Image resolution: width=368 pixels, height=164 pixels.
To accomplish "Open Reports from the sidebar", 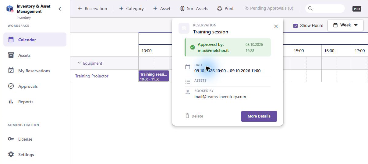I will click(35, 102).
